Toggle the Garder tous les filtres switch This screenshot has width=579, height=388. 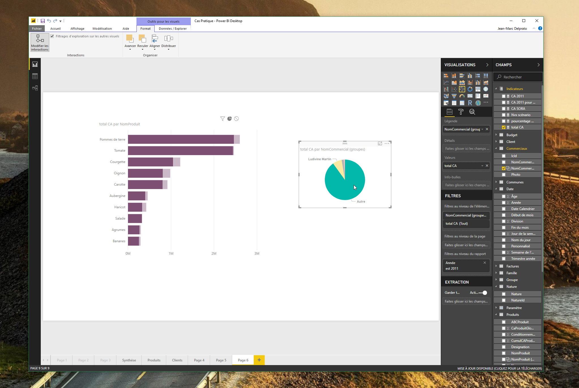[x=483, y=293]
